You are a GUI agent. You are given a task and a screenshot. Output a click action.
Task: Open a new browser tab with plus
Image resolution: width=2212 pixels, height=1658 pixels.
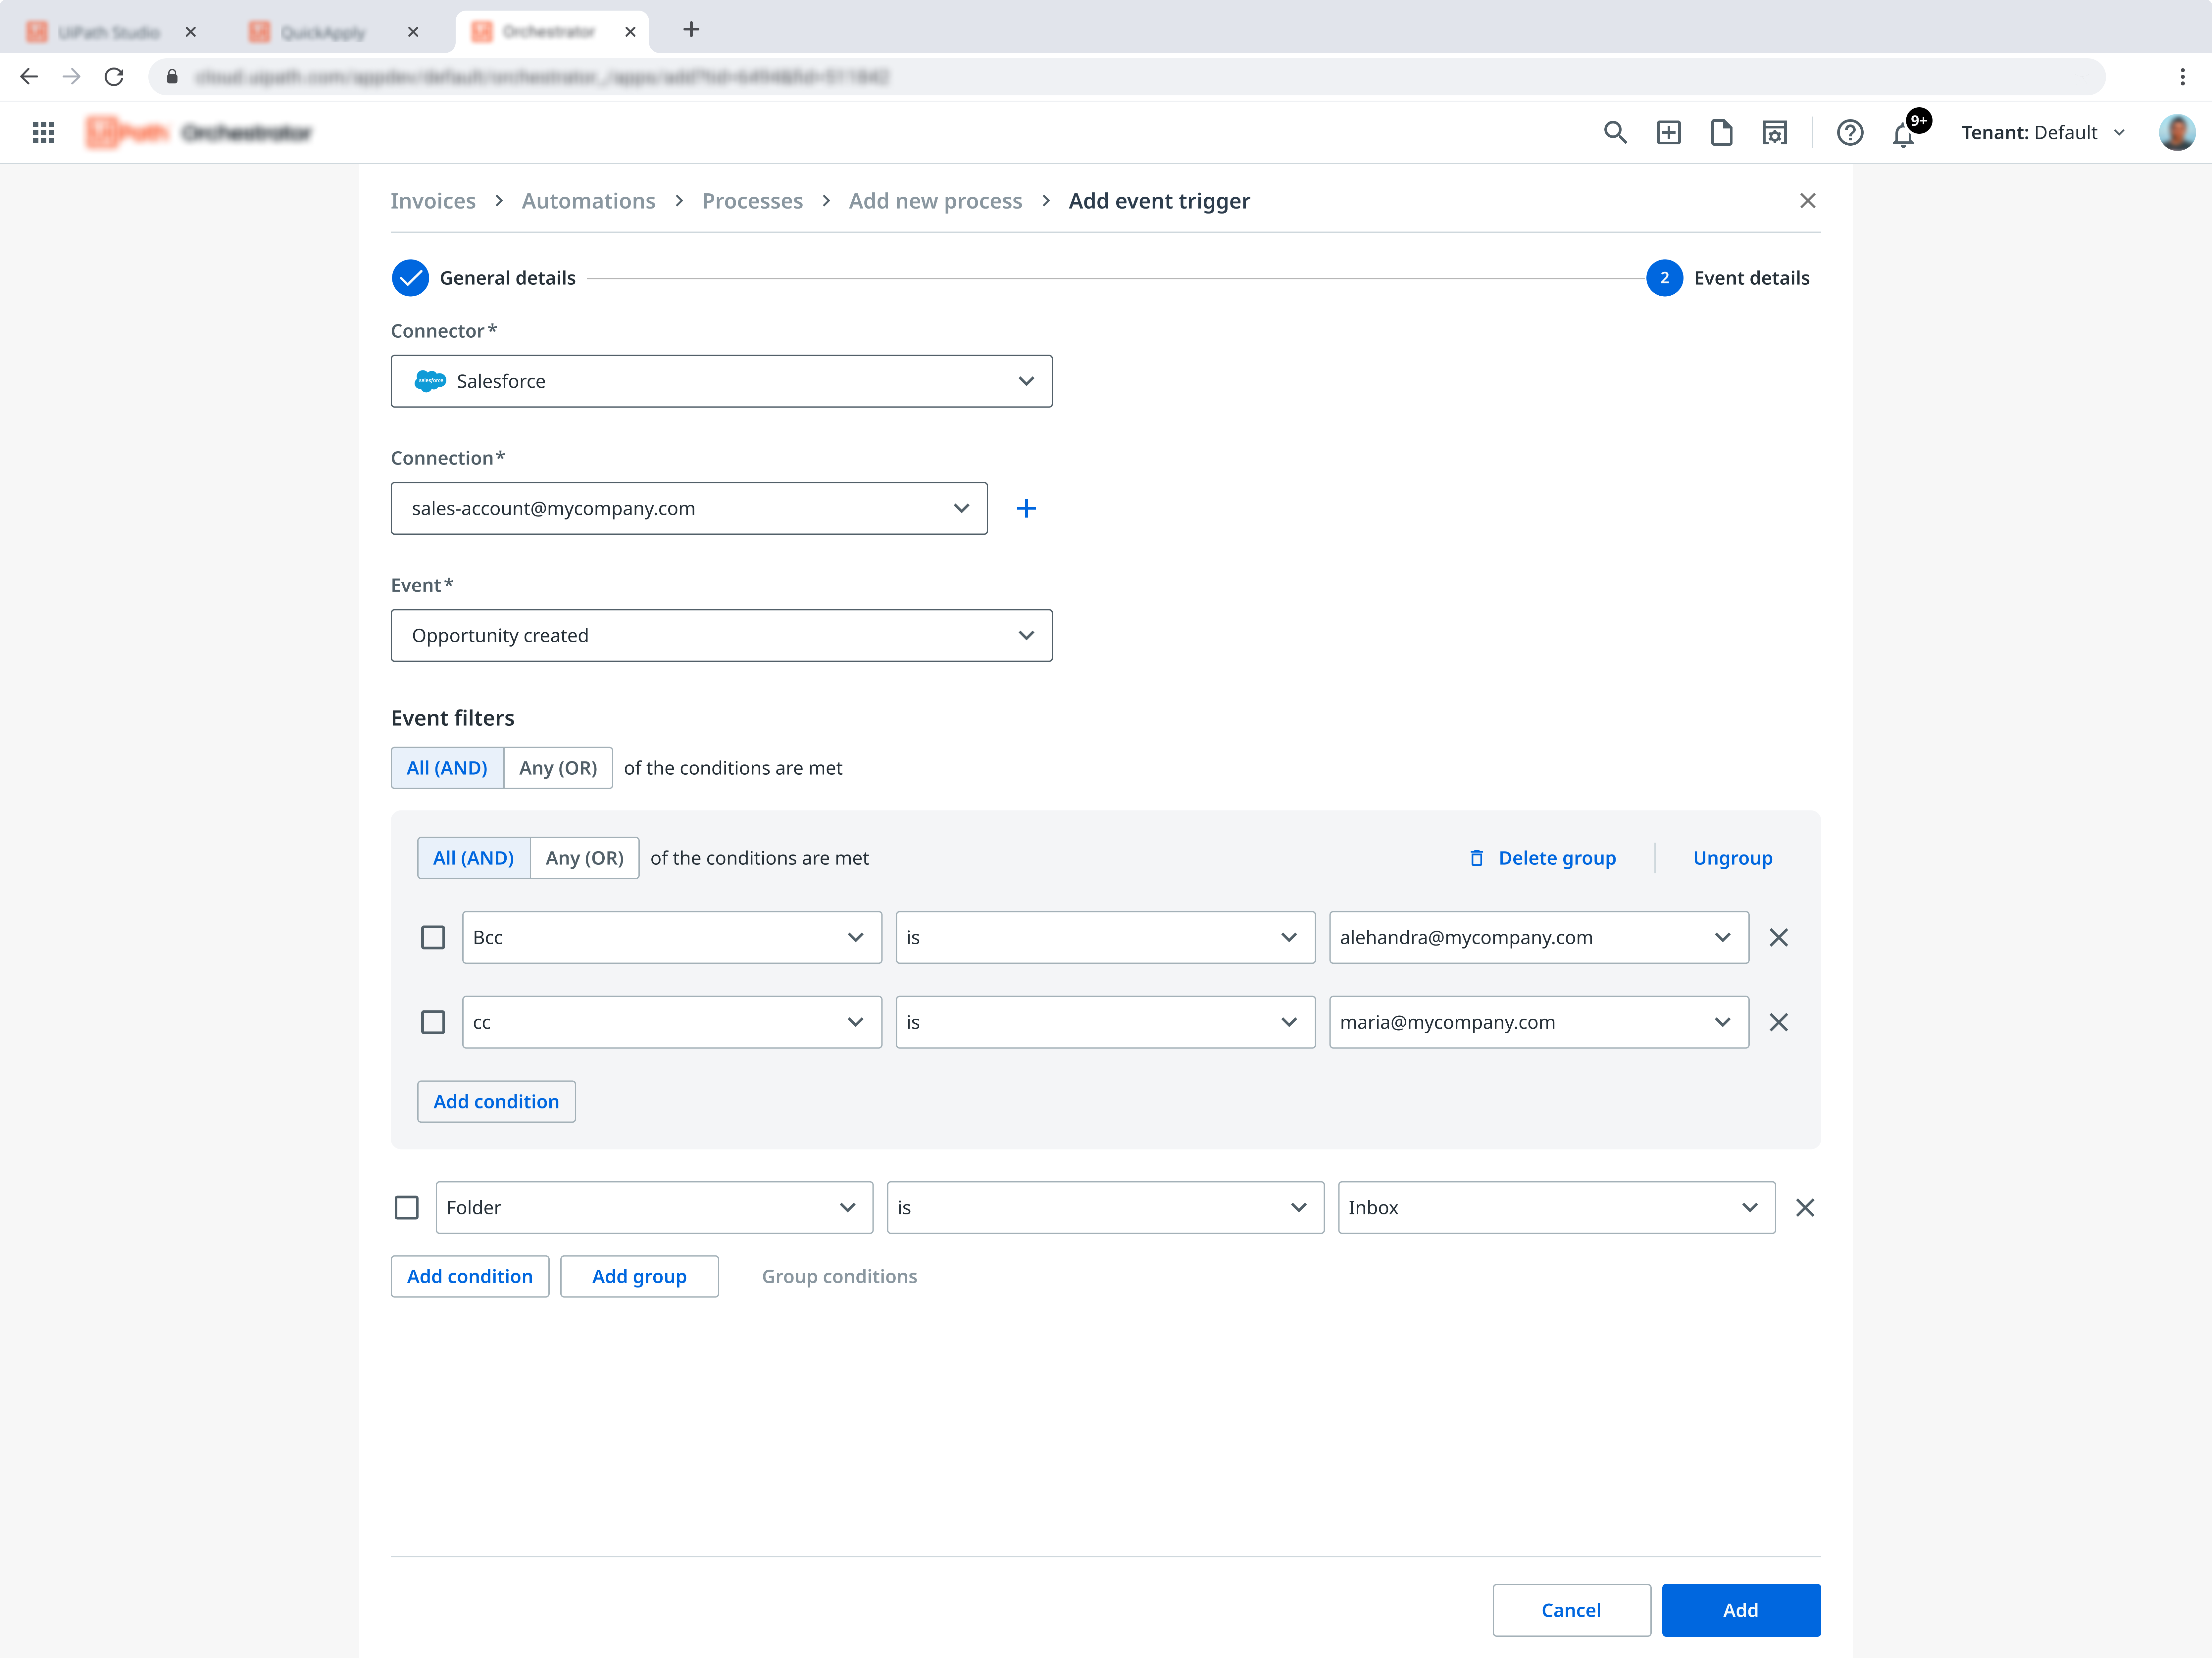pos(691,30)
